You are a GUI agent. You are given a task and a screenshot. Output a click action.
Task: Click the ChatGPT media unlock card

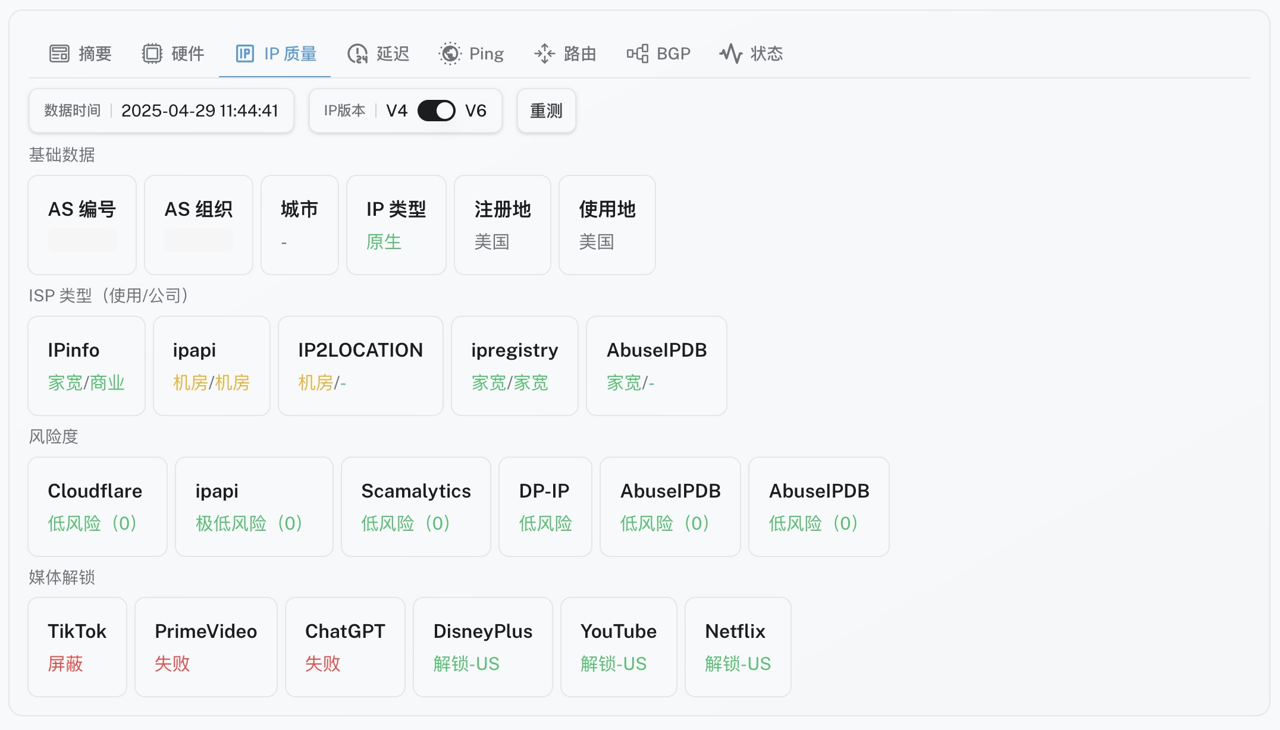(345, 647)
